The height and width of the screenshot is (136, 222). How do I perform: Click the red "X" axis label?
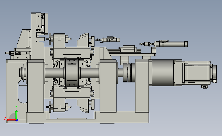[x=5, y=118]
